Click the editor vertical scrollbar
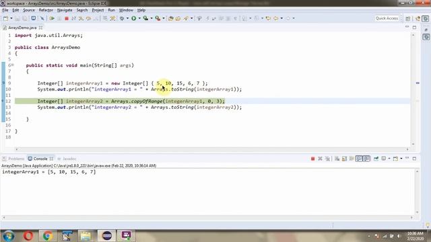 point(413,89)
